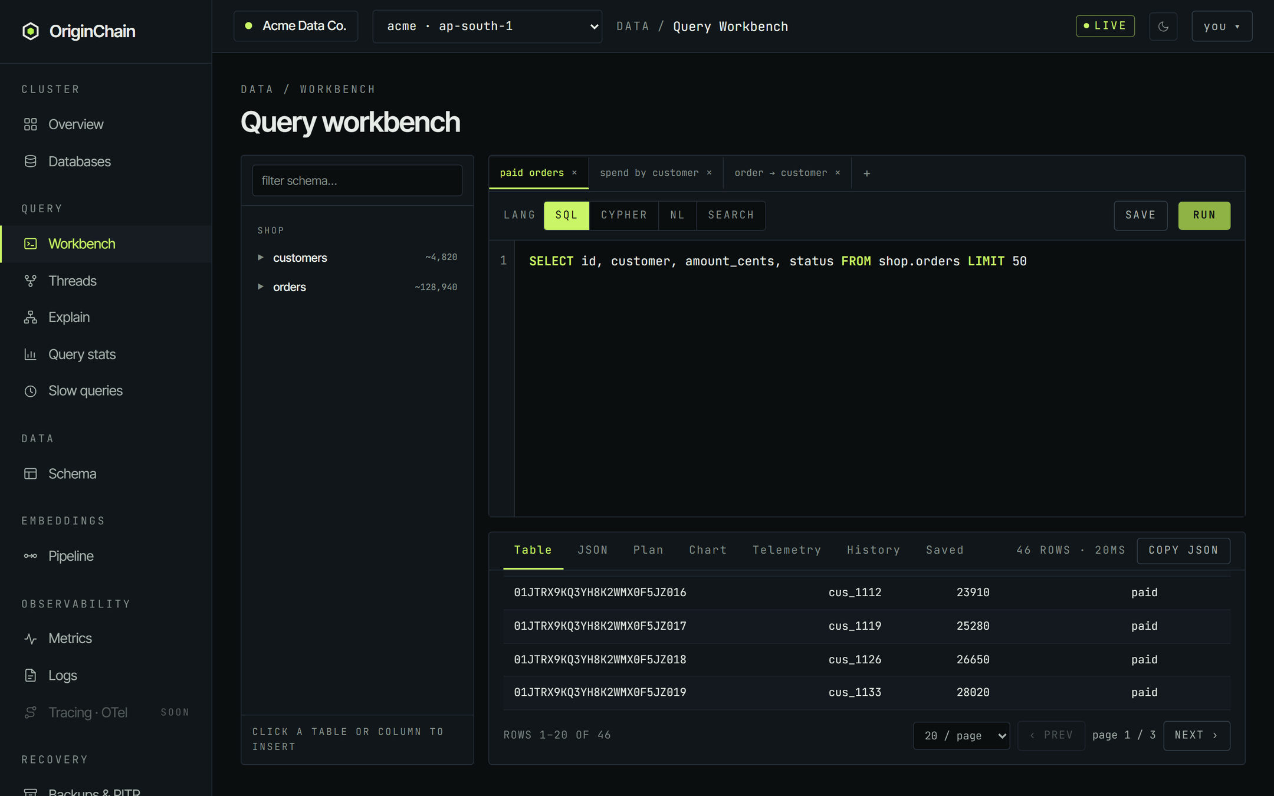Viewport: 1274px width, 796px height.
Task: Open the History results tab
Action: (874, 550)
